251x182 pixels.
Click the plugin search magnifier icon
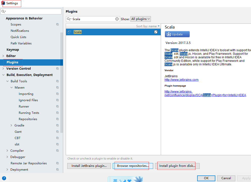coord(69,19)
